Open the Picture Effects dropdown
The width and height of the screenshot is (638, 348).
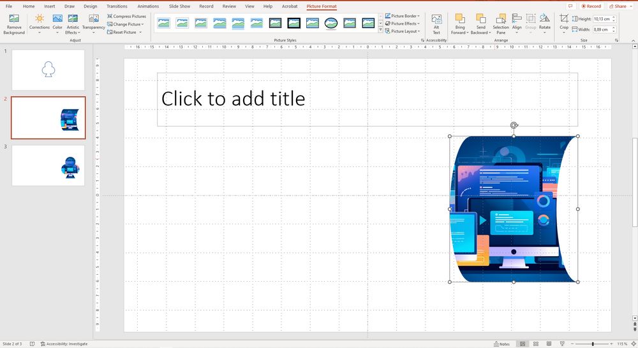click(403, 24)
